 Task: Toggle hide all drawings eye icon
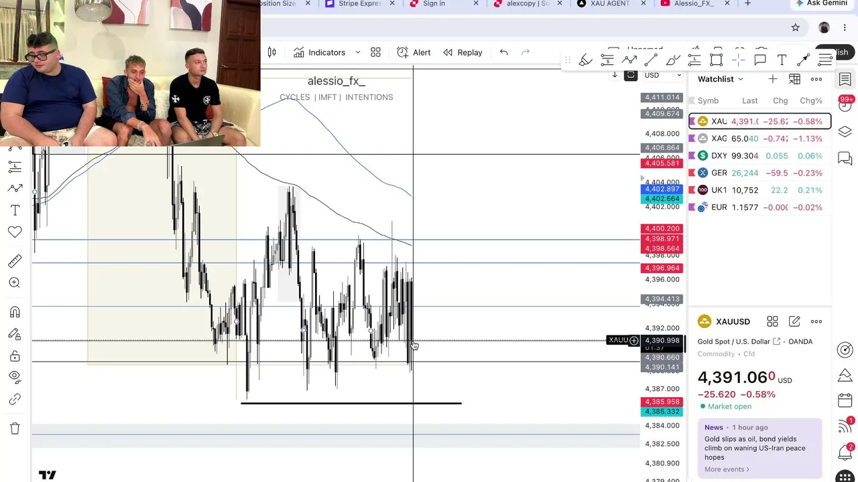pos(15,377)
